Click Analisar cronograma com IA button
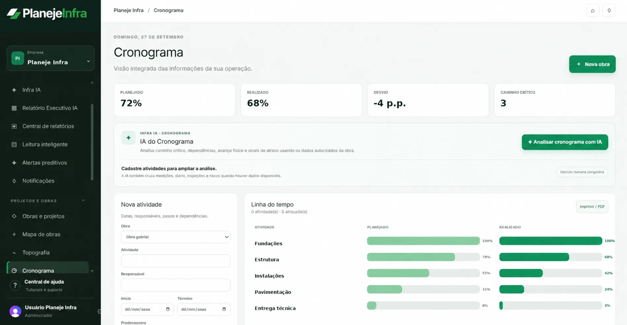Screen dimensions: 627x325 click(565, 142)
